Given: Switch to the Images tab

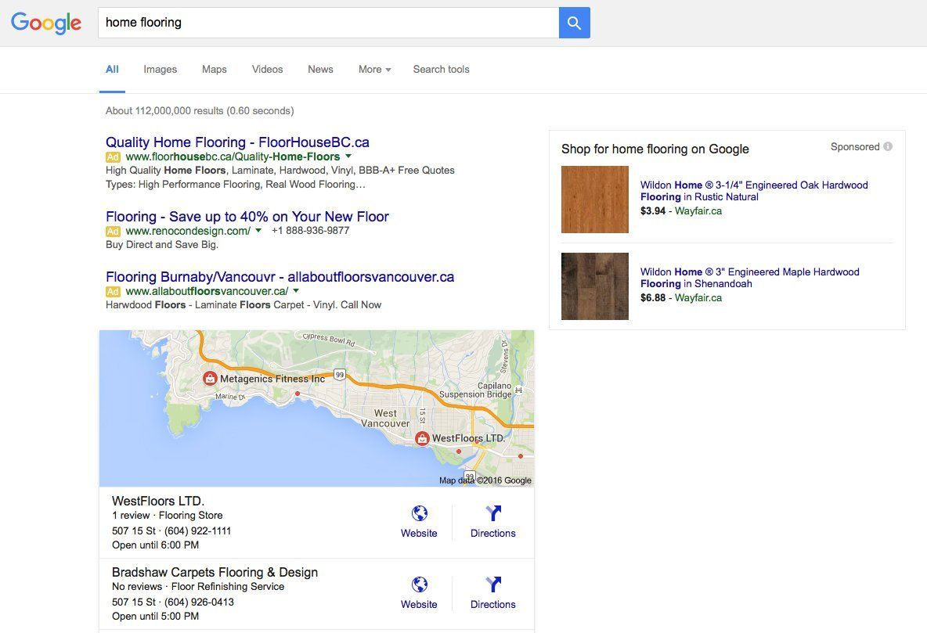Looking at the screenshot, I should [x=161, y=69].
